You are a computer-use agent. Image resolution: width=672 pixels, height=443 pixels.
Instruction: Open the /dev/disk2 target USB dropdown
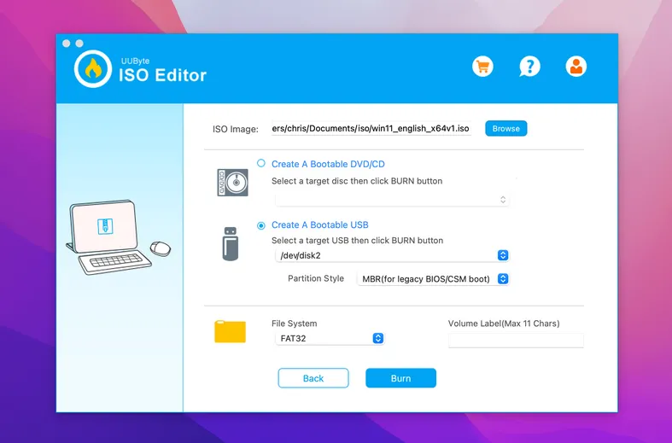click(x=392, y=255)
